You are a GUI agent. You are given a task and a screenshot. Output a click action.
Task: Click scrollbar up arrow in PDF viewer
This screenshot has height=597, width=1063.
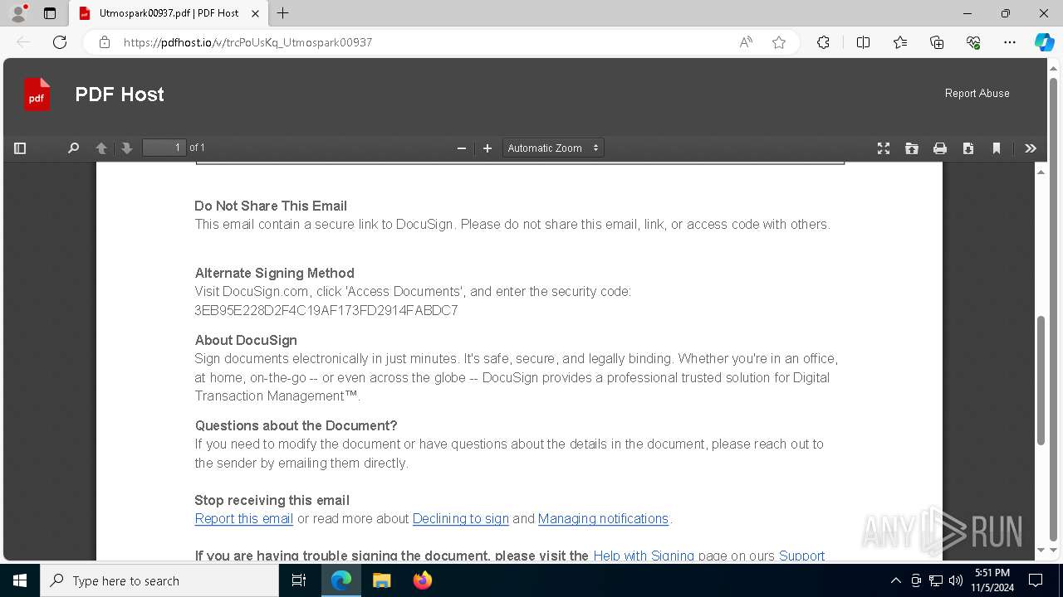(x=1041, y=172)
